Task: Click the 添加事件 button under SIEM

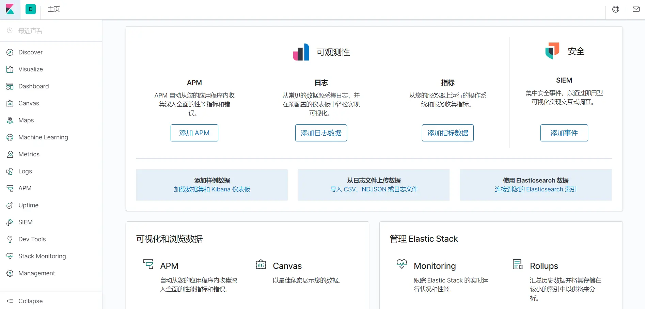Action: point(564,133)
